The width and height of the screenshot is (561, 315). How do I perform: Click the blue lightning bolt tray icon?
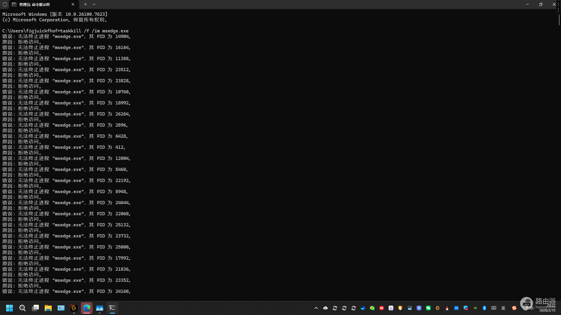(419, 308)
